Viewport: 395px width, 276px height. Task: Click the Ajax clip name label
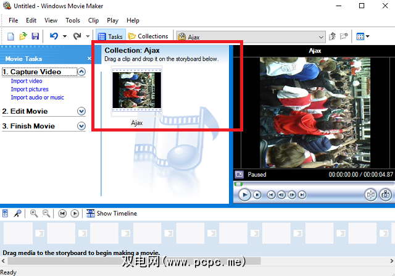137,123
